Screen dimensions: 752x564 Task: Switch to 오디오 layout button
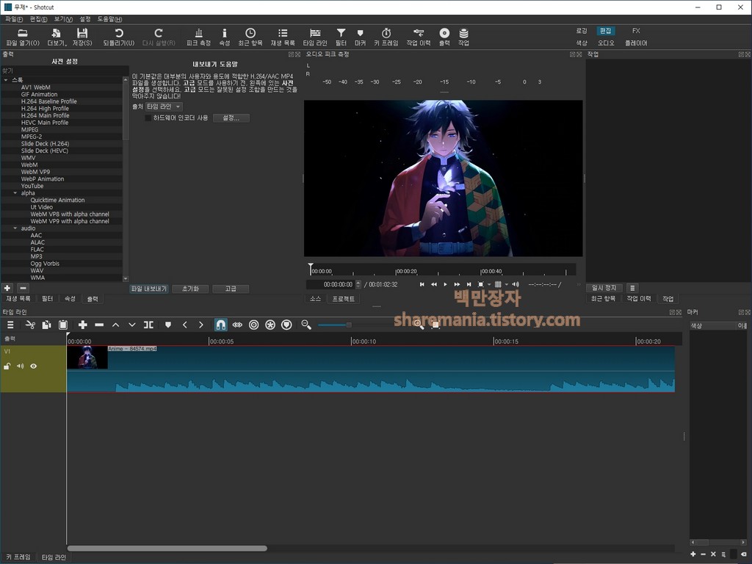606,43
